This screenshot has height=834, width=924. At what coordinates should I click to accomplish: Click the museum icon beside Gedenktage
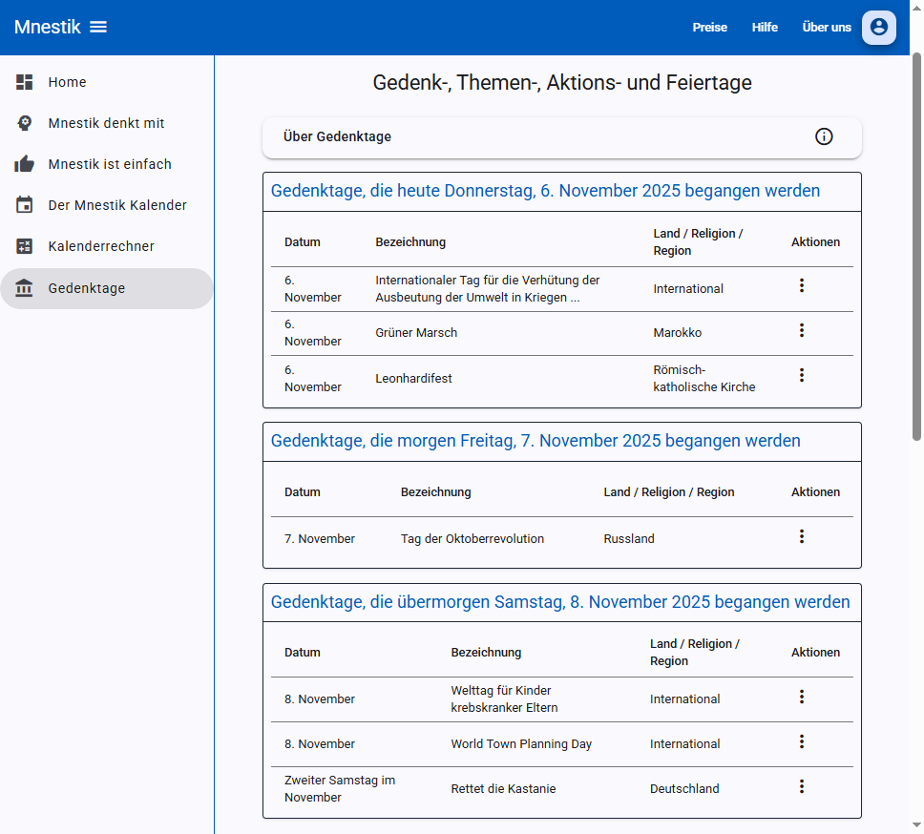tap(24, 287)
